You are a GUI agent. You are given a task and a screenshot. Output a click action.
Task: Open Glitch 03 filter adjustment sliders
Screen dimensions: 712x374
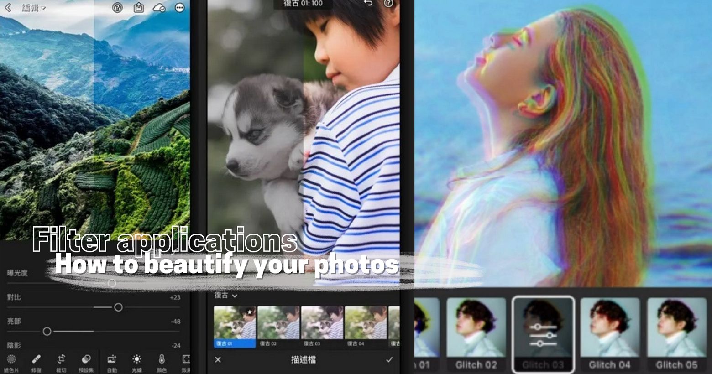(543, 334)
